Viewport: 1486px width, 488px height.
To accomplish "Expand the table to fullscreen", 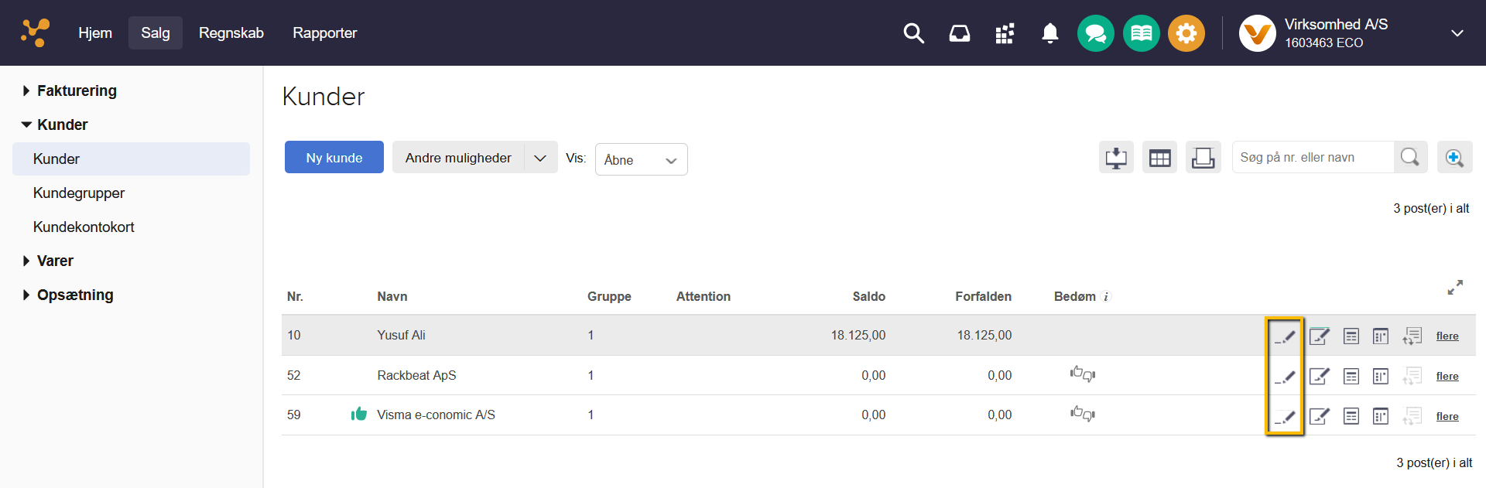I will tap(1455, 288).
